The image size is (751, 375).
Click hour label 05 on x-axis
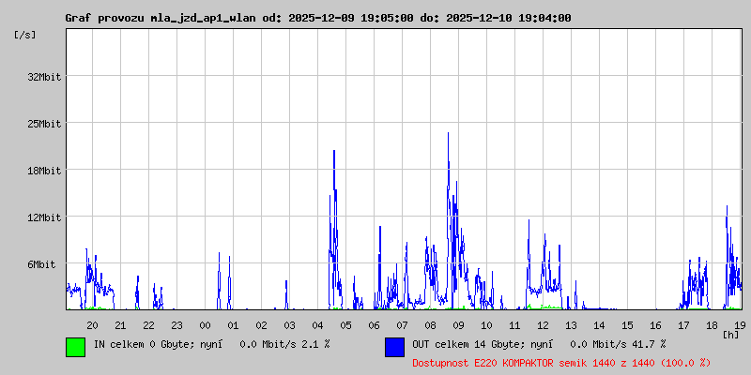click(345, 325)
